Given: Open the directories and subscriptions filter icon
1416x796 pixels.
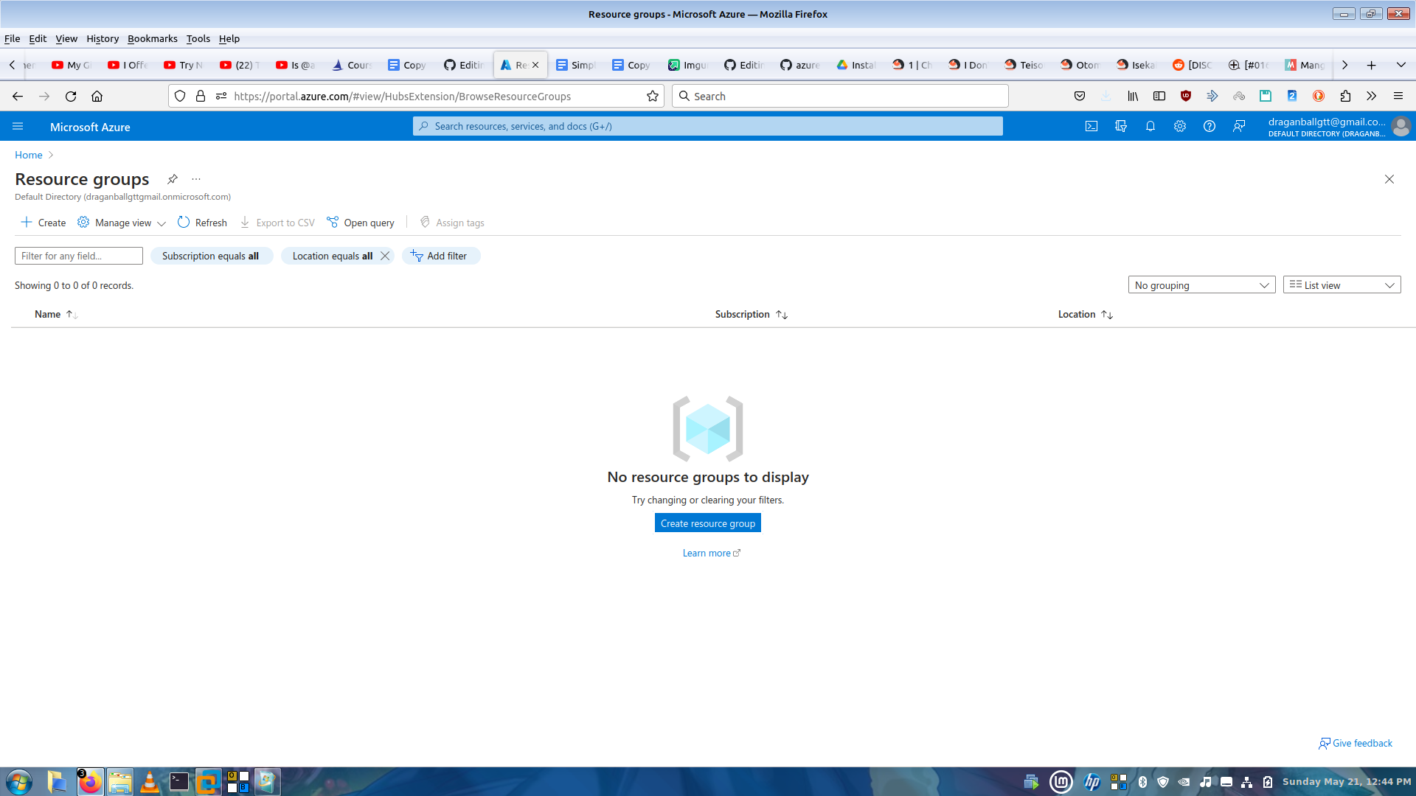Looking at the screenshot, I should coord(1121,126).
